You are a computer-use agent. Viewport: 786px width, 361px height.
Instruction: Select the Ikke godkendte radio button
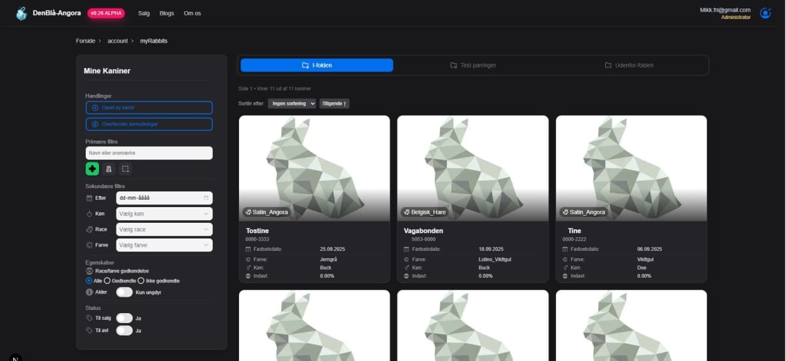point(141,280)
